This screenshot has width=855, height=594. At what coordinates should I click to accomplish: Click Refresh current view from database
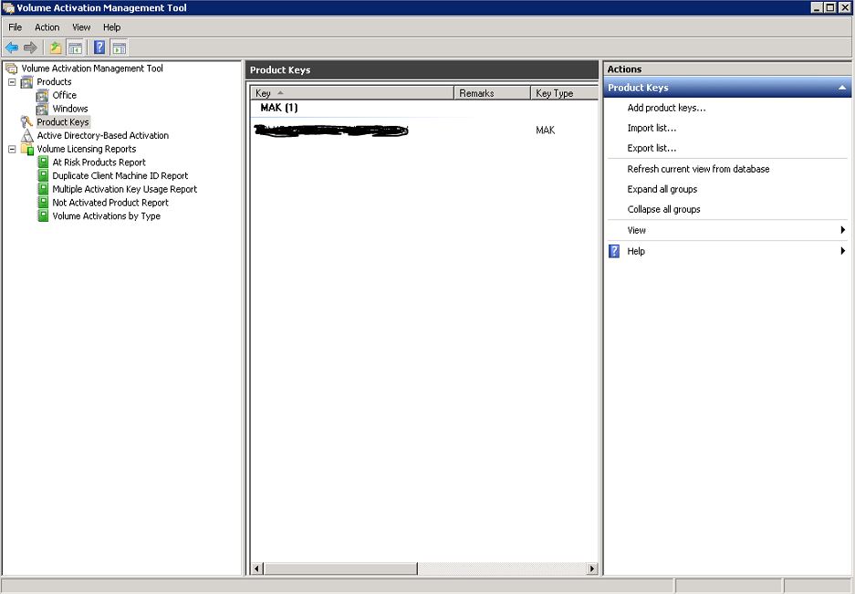point(697,168)
